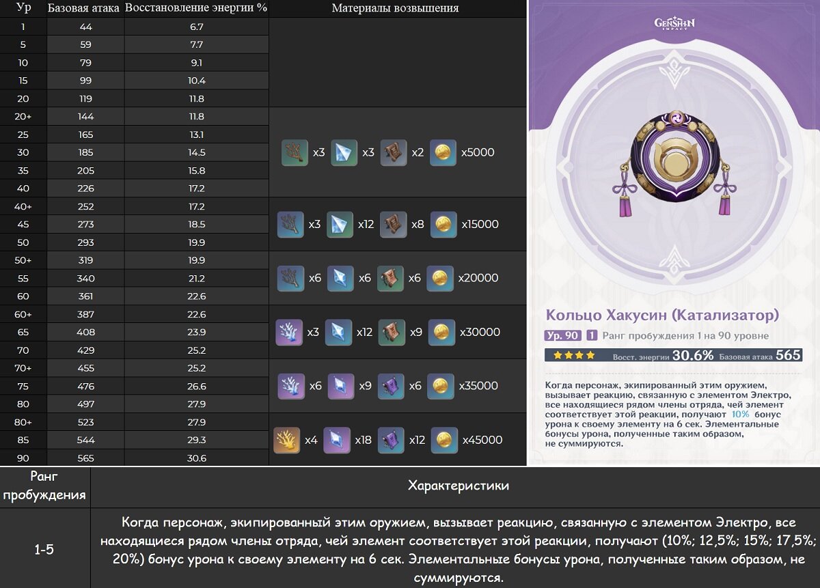The height and width of the screenshot is (588, 820).
Task: Expand the Ранг пробуждения header cell
Action: (45, 484)
